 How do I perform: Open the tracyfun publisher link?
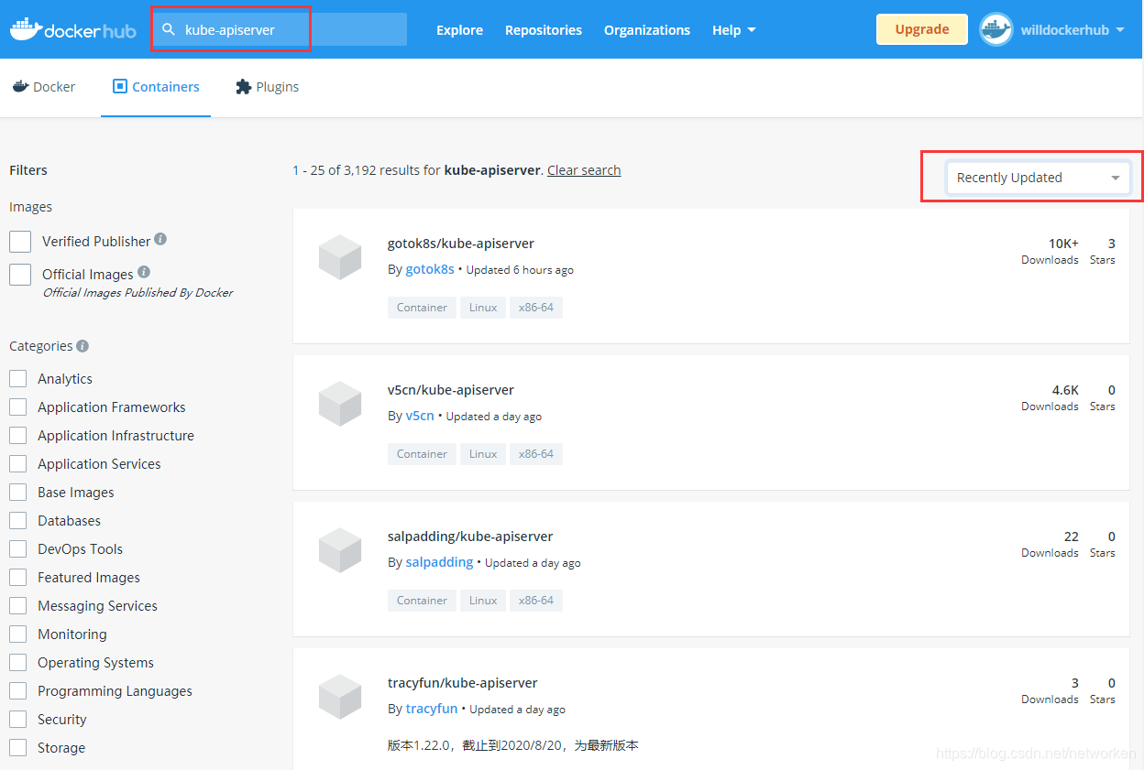(x=432, y=709)
